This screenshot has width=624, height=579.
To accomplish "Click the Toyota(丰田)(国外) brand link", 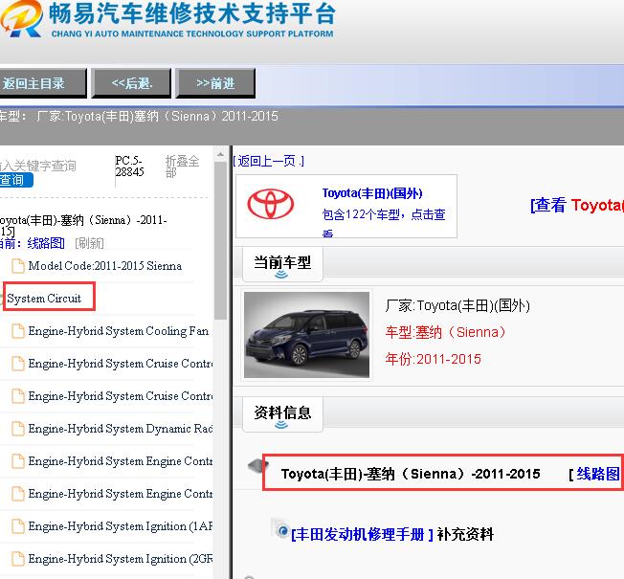I will (x=372, y=193).
